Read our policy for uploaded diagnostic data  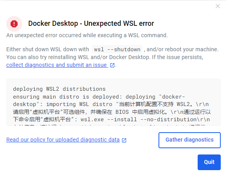63,140
